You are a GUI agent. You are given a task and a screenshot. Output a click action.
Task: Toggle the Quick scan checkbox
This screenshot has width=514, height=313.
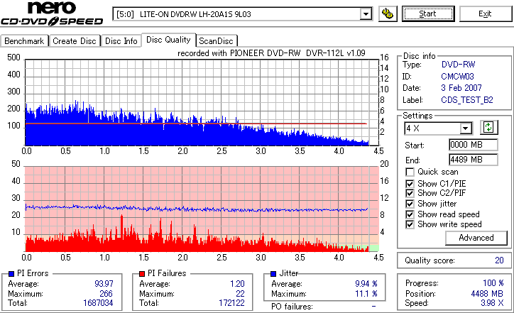coord(410,172)
